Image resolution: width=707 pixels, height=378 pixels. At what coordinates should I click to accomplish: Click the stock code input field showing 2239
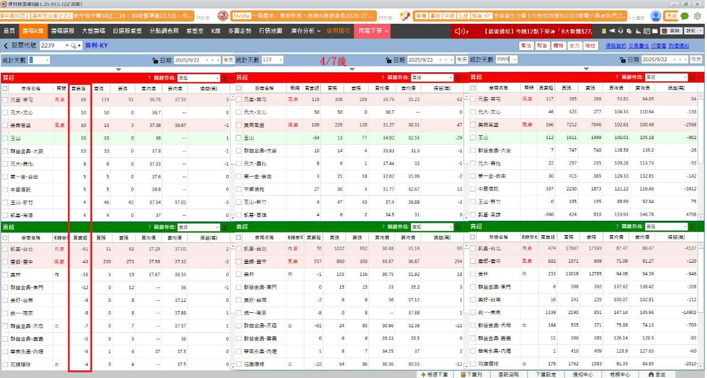(51, 45)
